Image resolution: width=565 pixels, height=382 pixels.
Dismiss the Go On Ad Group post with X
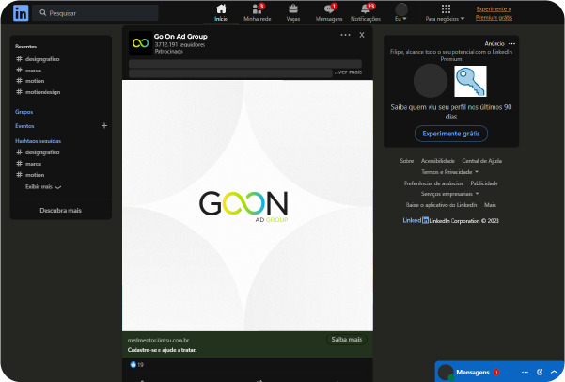pyautogui.click(x=362, y=35)
